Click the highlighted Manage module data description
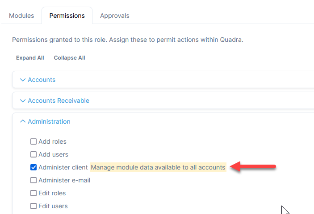This screenshot has height=214, width=314. click(158, 168)
